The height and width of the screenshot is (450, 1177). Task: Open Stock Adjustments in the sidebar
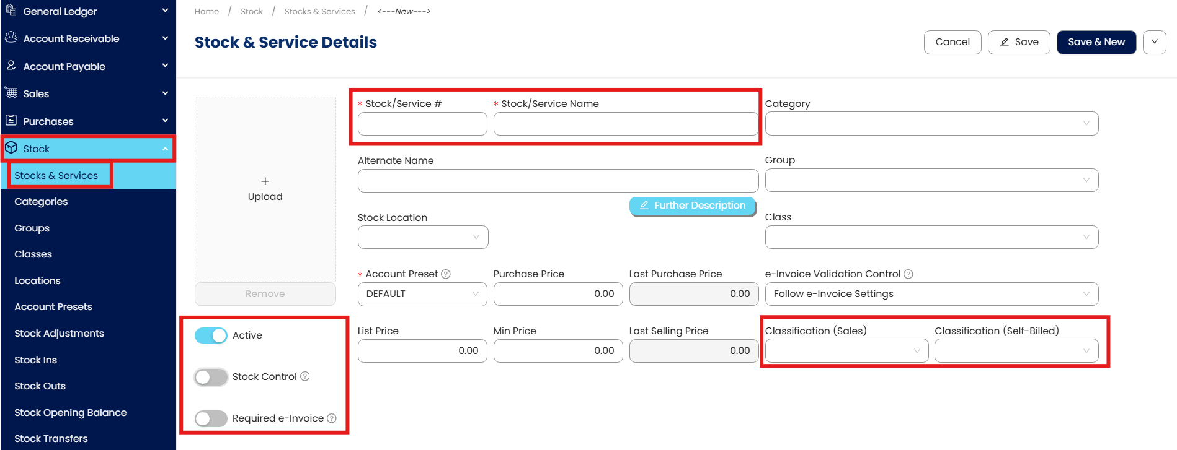click(59, 333)
